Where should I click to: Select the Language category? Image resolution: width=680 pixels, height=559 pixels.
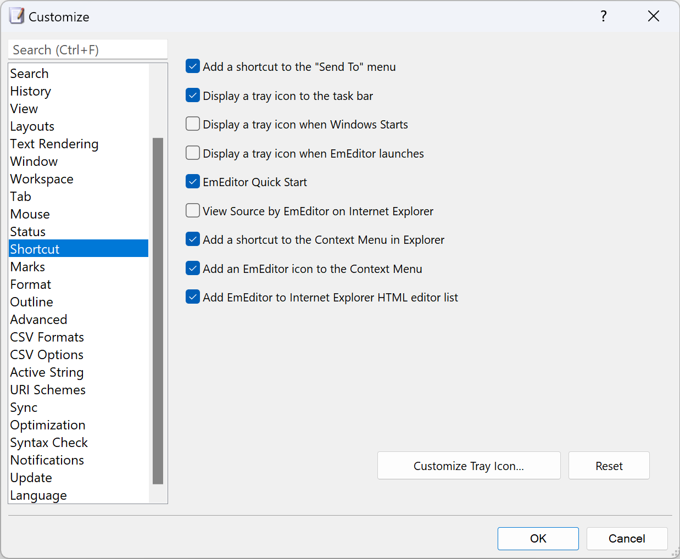tap(79, 495)
